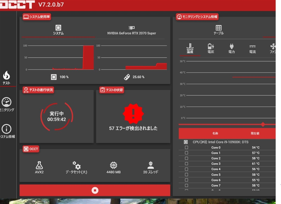The width and height of the screenshot is (281, 204).
Task: Click the 実行中 00:59:42 progress timer
Action: 57,116
